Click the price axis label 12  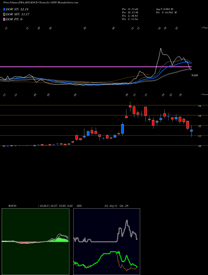point(199,126)
